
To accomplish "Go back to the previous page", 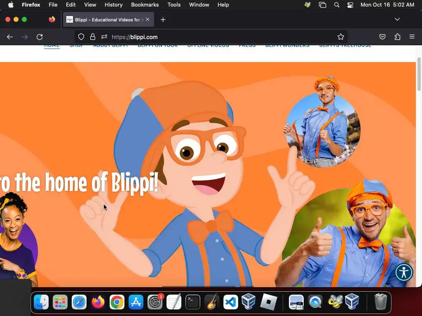I will click(x=10, y=37).
